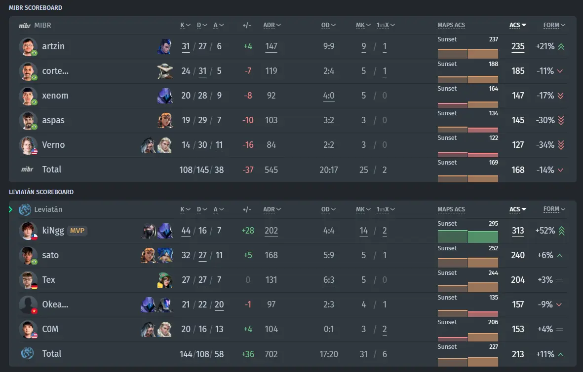Click artzin's agent icon in MIBR scoreboard
This screenshot has width=583, height=372.
[x=164, y=46]
